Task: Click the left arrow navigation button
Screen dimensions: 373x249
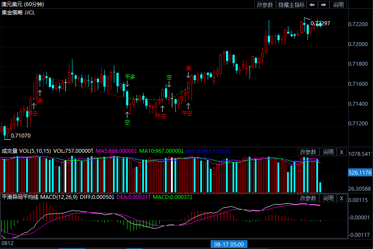Action: 312,5
